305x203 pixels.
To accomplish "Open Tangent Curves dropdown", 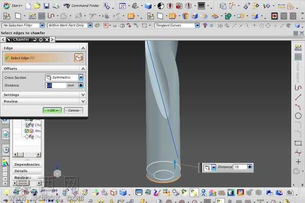I will click(x=197, y=25).
